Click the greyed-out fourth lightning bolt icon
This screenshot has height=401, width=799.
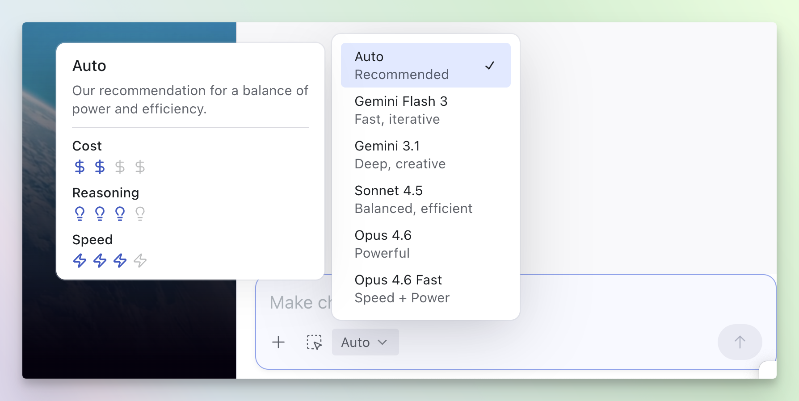140,260
